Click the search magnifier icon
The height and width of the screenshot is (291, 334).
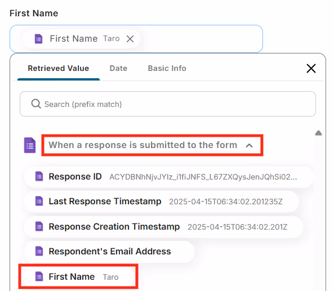36,104
